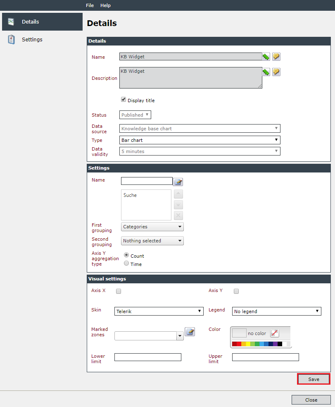
Task: Click the Save button
Action: [x=314, y=379]
